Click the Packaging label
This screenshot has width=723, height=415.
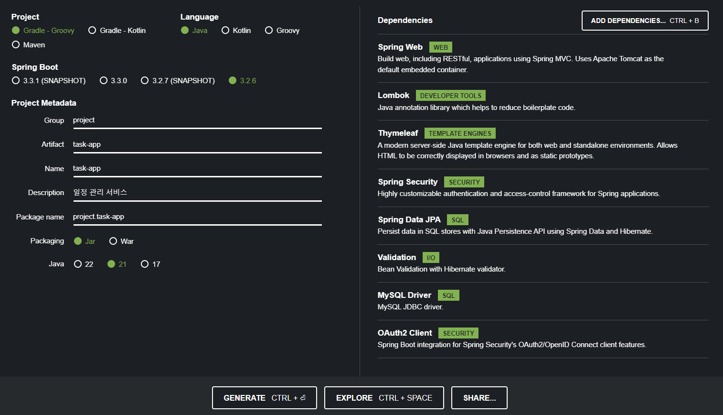[47, 241]
